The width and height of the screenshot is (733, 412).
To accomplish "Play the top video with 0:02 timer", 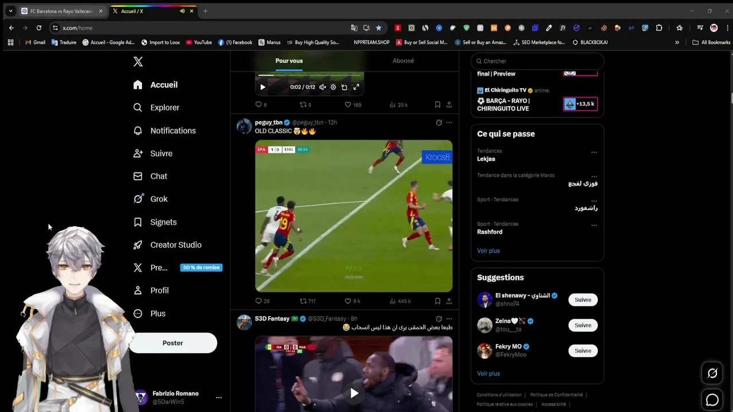I will point(263,87).
